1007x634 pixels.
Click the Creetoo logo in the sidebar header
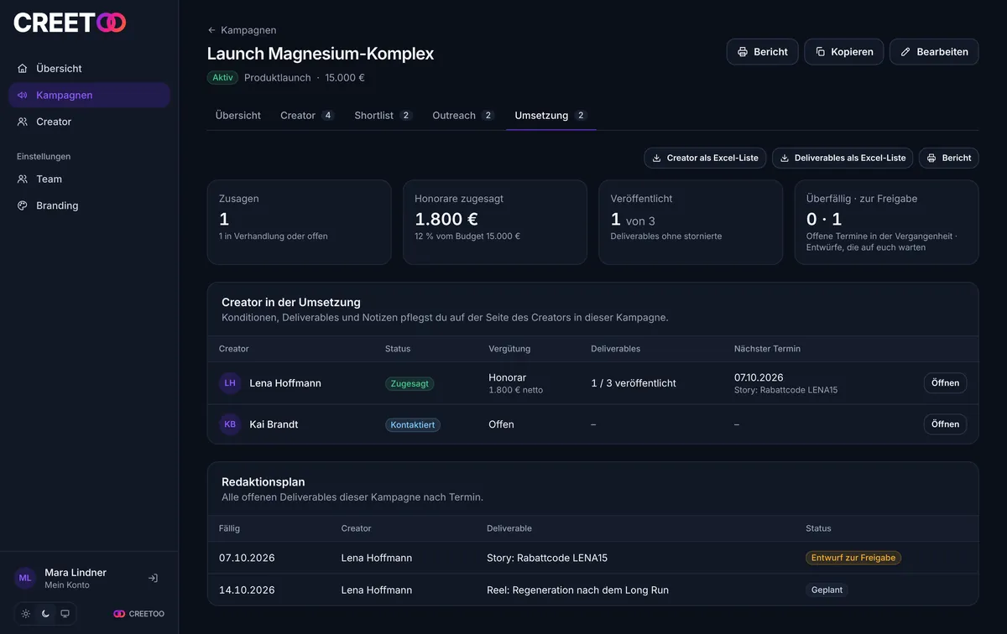[70, 23]
